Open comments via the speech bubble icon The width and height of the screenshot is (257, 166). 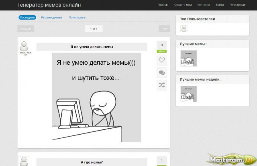pos(162,72)
